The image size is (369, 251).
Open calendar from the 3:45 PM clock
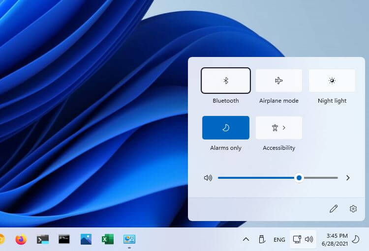[x=335, y=240]
